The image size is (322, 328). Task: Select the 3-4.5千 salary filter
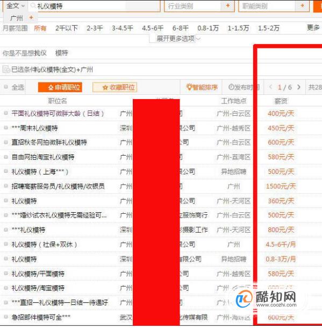tap(123, 28)
